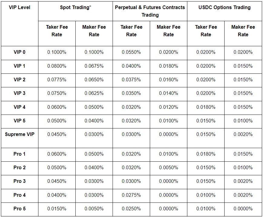
Task: Select VIP 3 spot maker fee 0.0625%
Action: point(94,93)
